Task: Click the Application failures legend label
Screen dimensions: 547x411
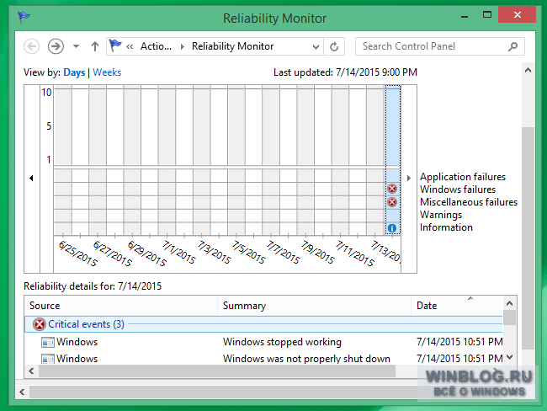Action: [x=463, y=177]
